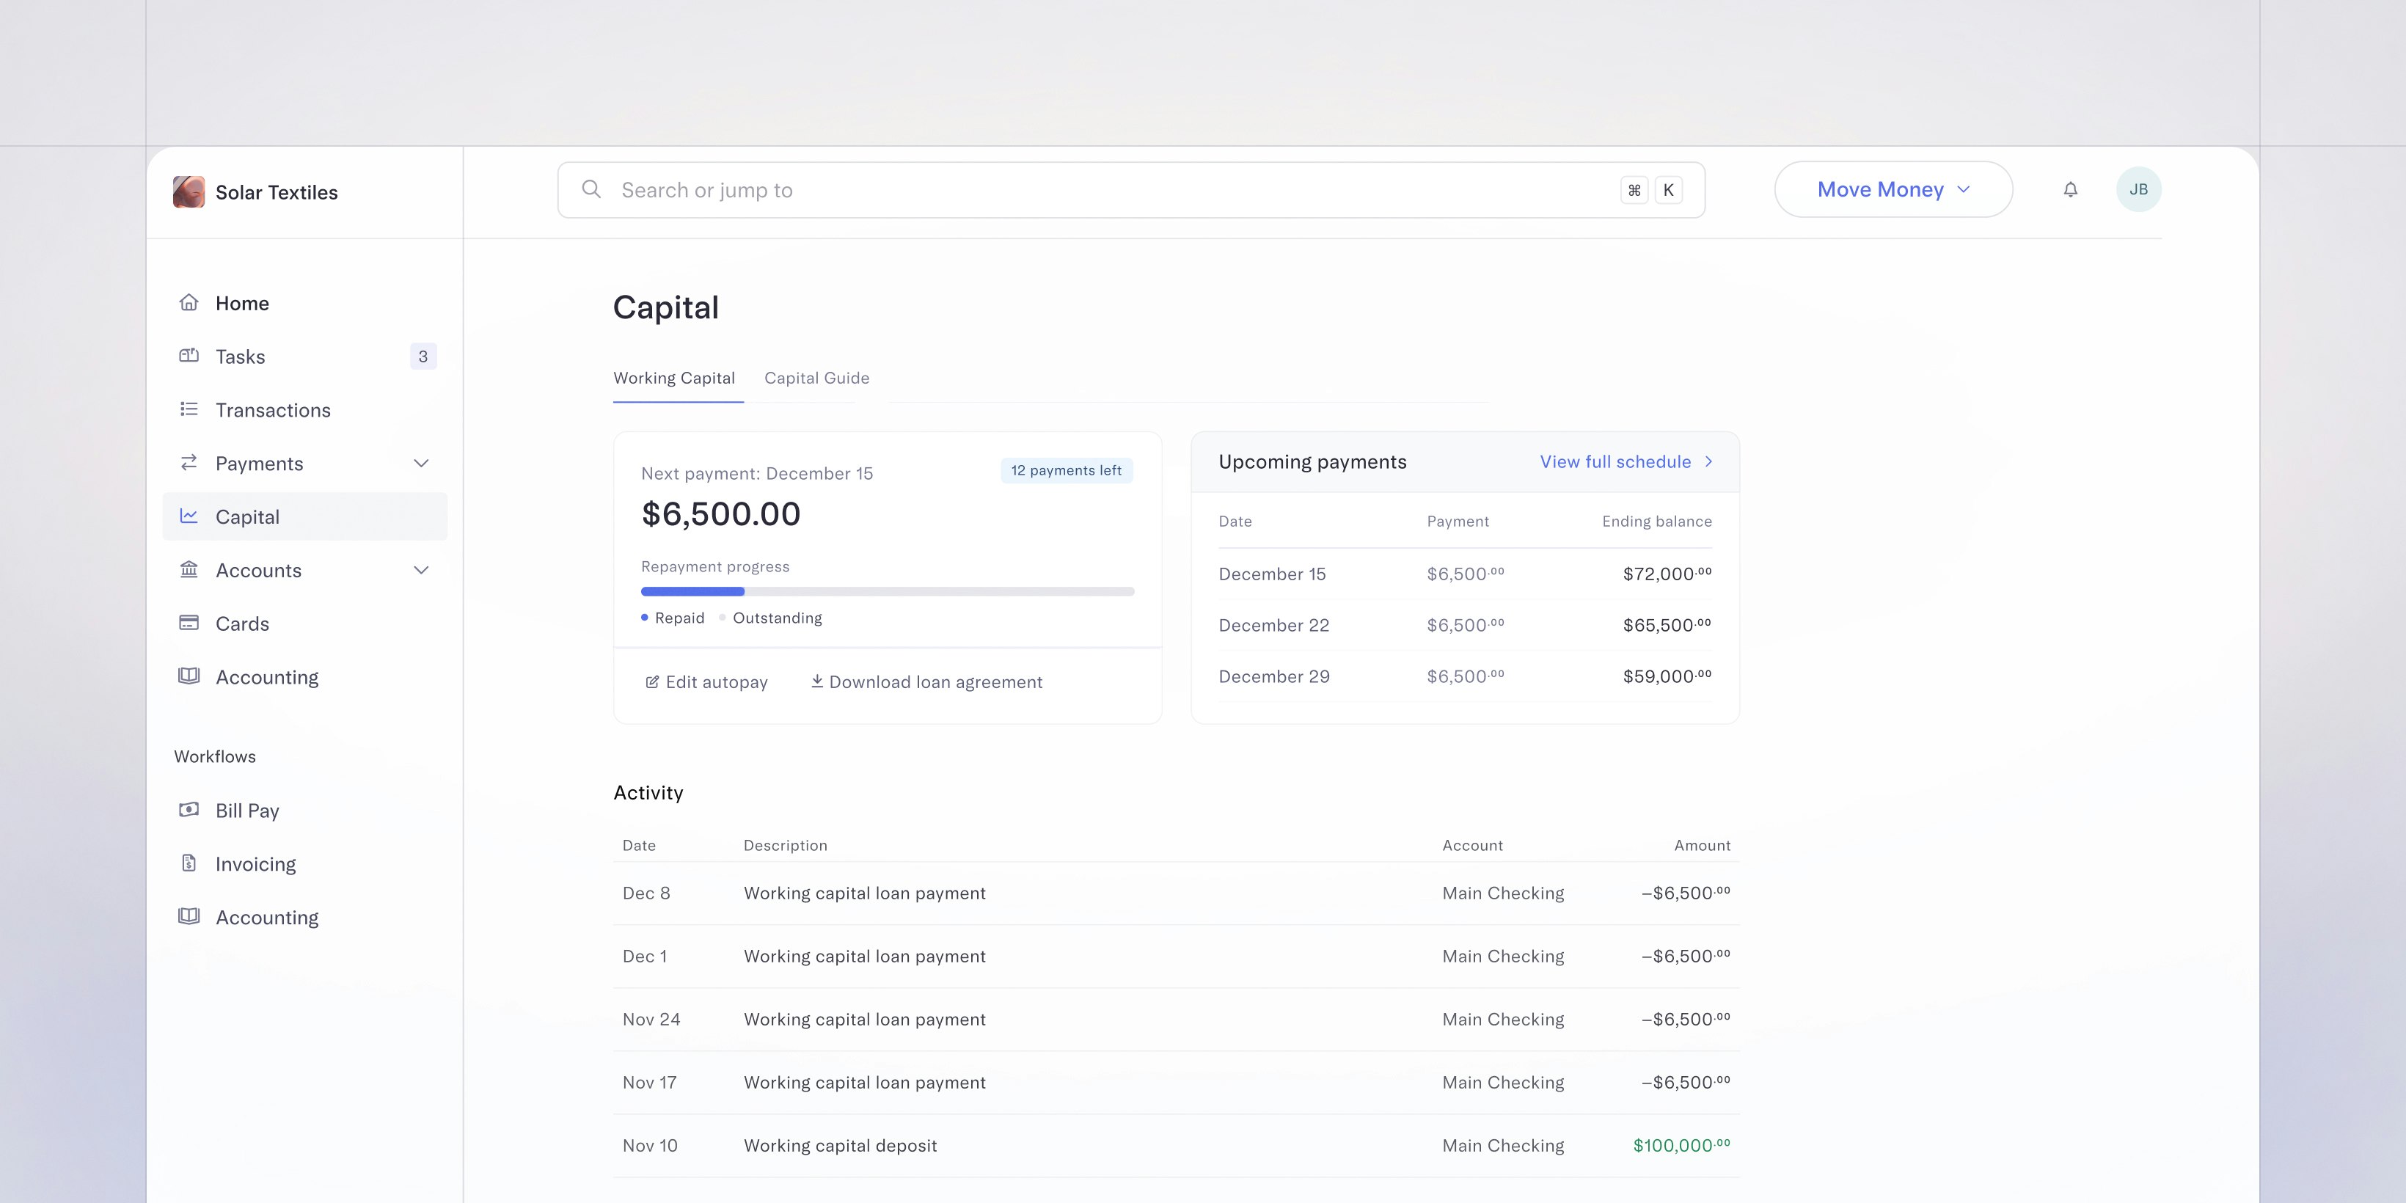Click the Home house icon in sidebar
Viewport: 2406px width, 1203px height.
pos(189,303)
